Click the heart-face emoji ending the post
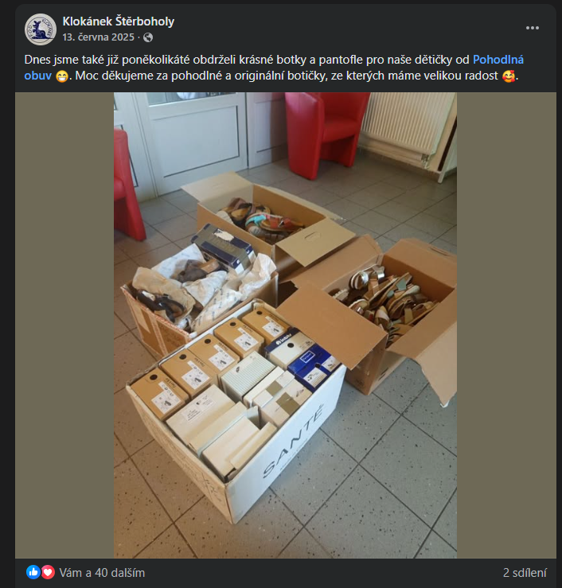This screenshot has width=562, height=588. coord(509,76)
